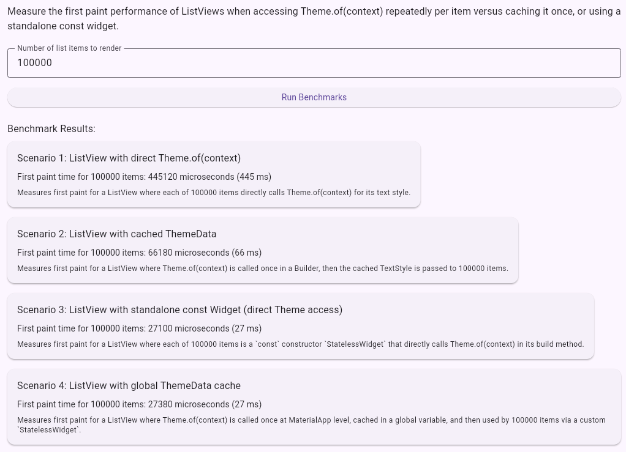Click Scenario 3's description about const StatelessWidget

[300, 344]
